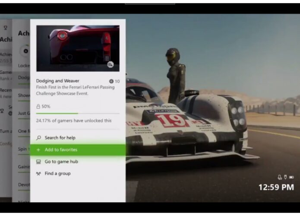The image size is (300, 216).
Task: Click the trophy icon at top of sidebar
Action: pos(6,28)
